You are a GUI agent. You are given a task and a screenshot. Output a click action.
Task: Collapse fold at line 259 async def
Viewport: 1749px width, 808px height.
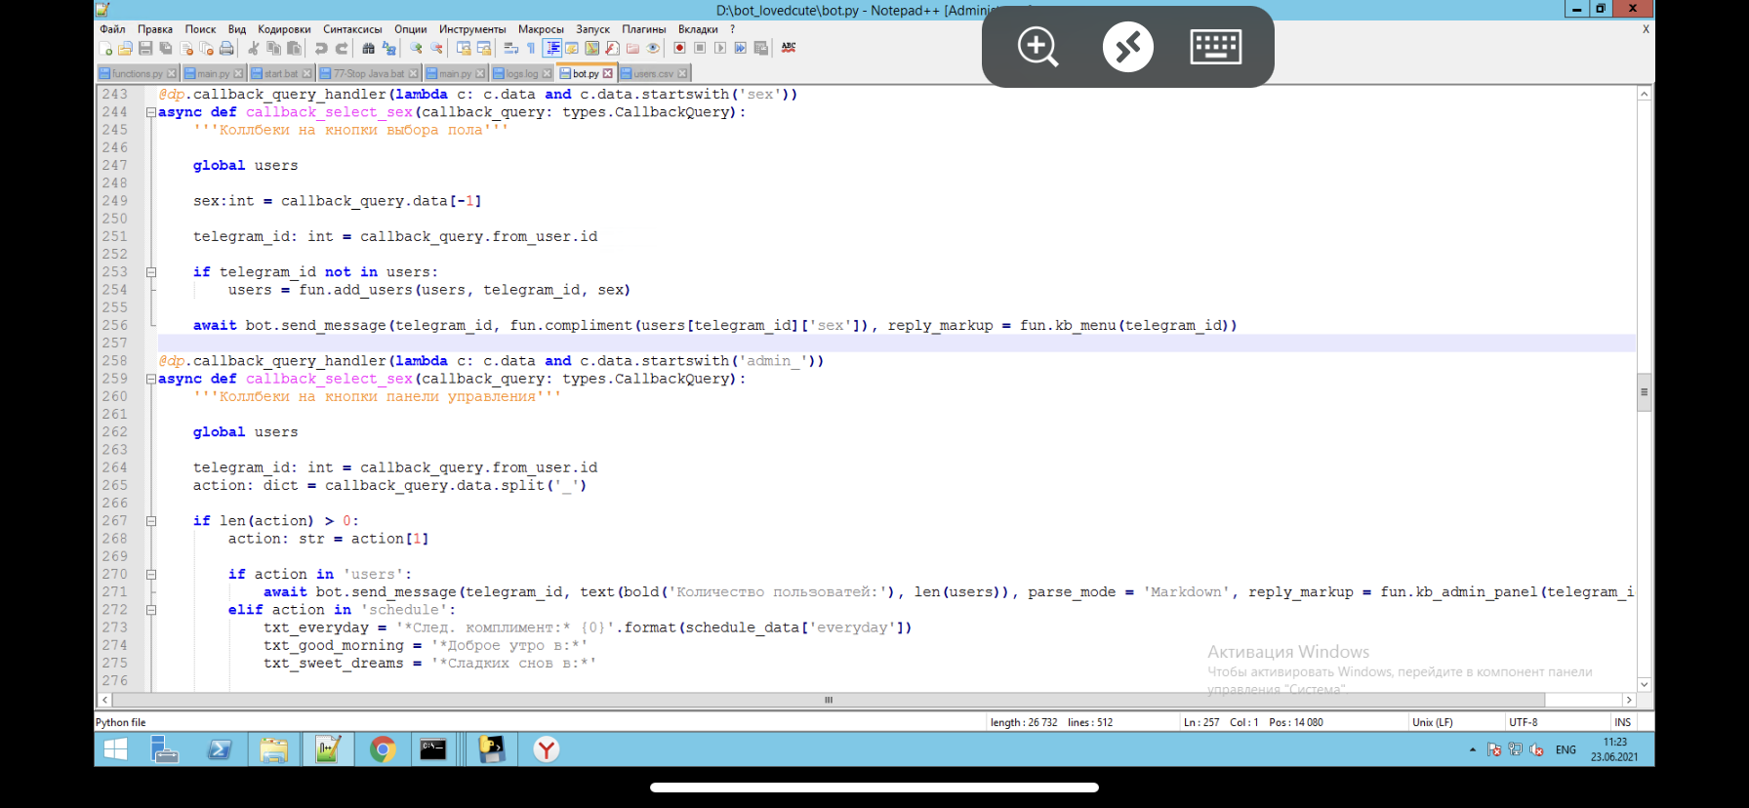tap(151, 379)
